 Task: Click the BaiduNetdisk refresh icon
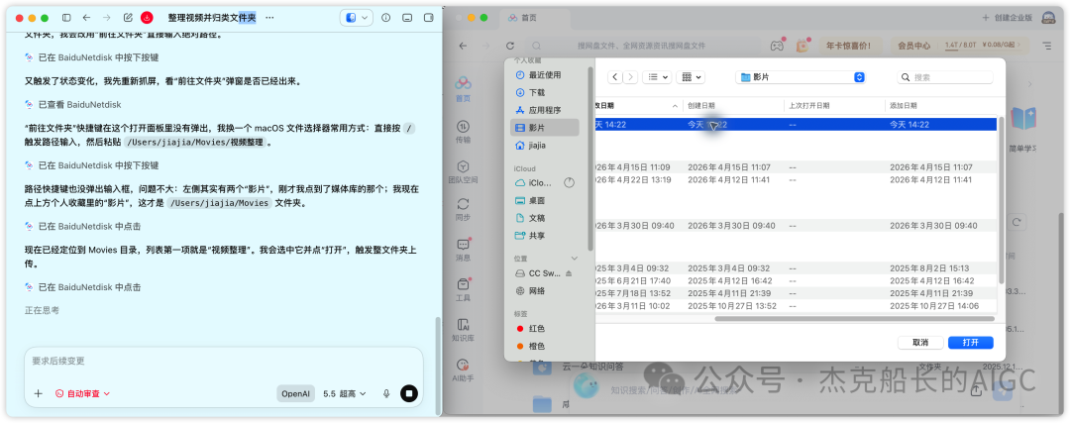pyautogui.click(x=510, y=46)
